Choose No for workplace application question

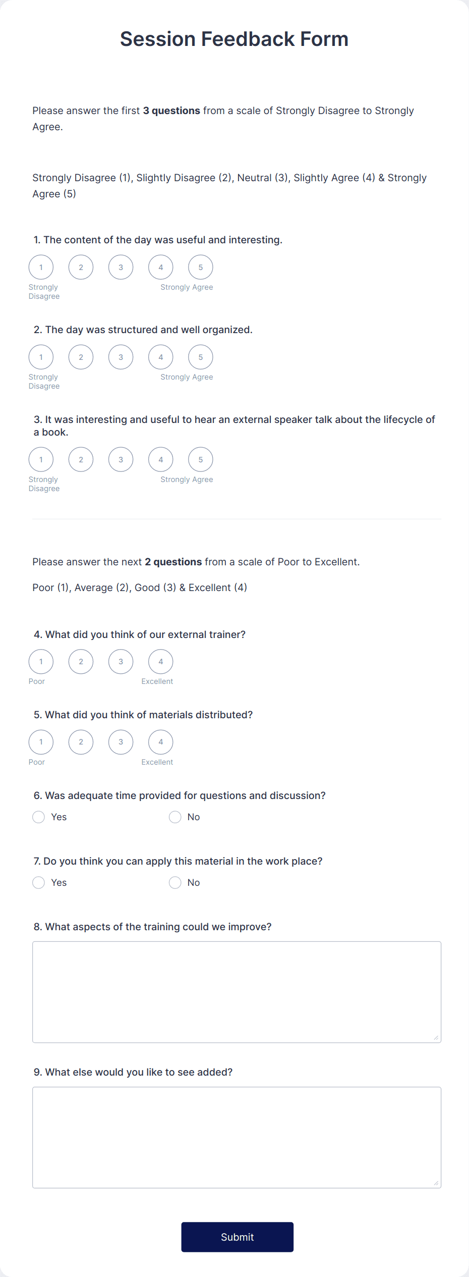click(x=175, y=882)
